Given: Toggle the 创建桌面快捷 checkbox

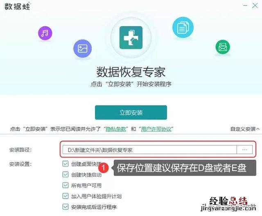Looking at the screenshot, I should (65, 164).
